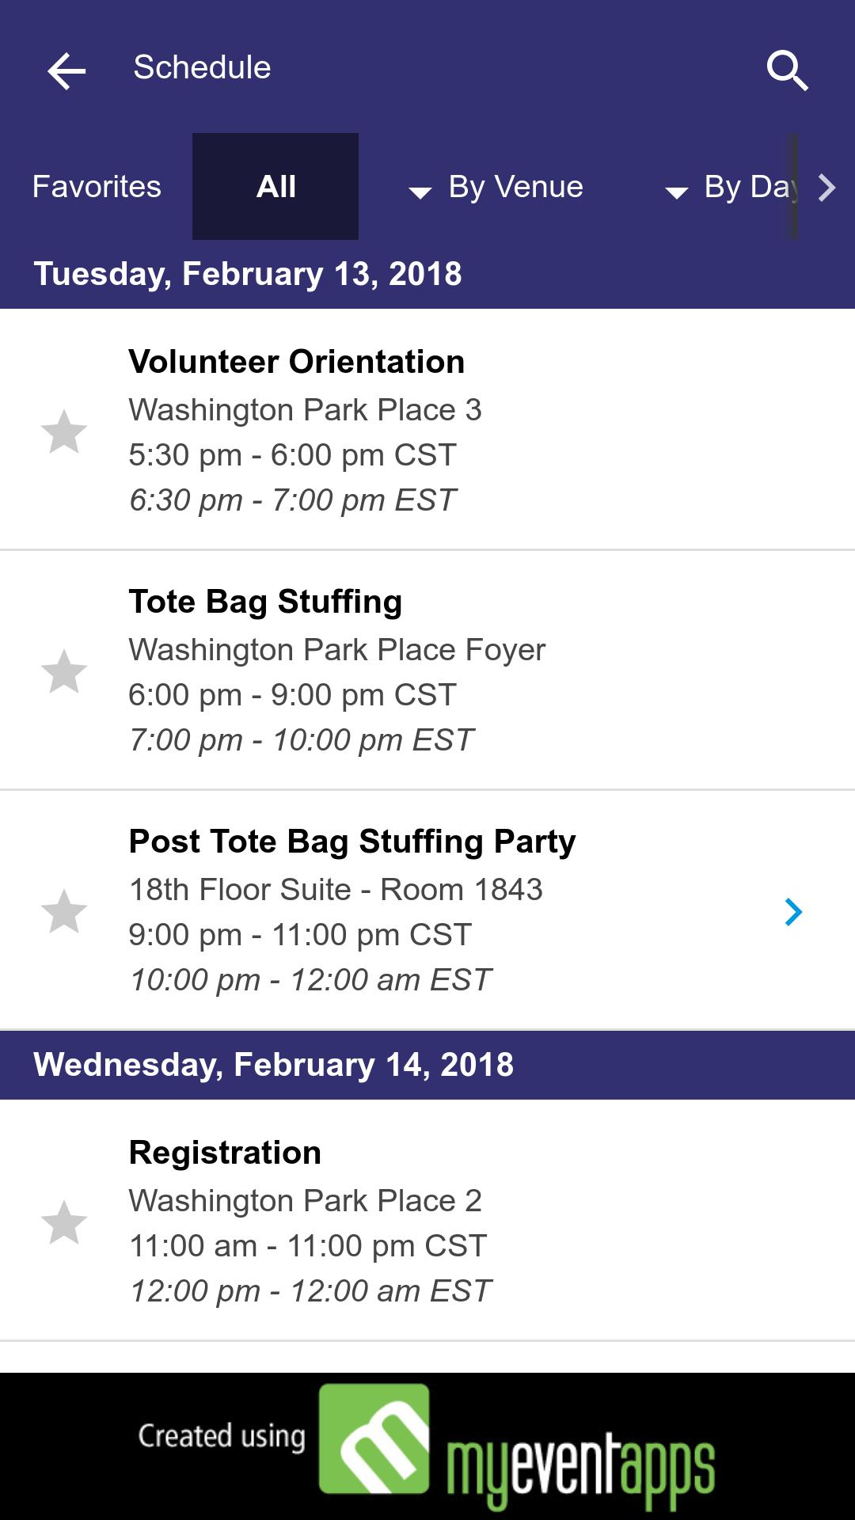
Task: Tap the green myeventapps logo icon
Action: pos(374,1438)
